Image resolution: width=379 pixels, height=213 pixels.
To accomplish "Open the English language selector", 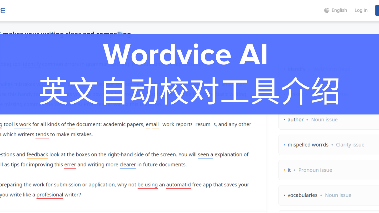I will [x=336, y=10].
